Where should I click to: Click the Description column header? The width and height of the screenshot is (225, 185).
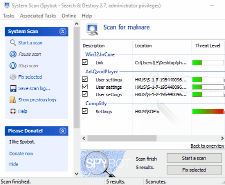(x=93, y=46)
